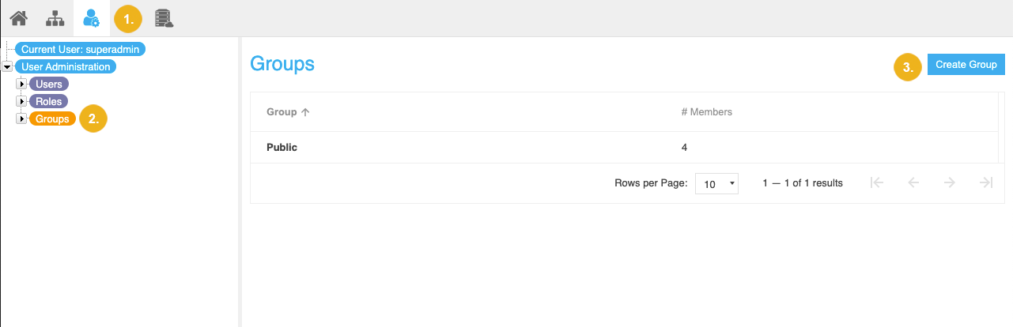The height and width of the screenshot is (327, 1013).
Task: Select Users in the tree
Action: pyautogui.click(x=49, y=84)
